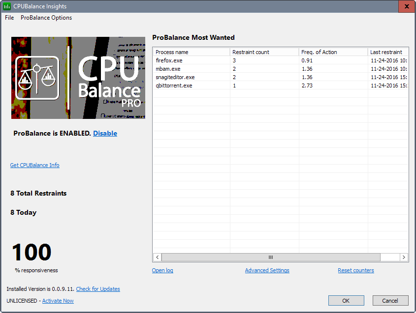Click the 8 Today text
Screen dimensions: 416x313
pos(23,212)
